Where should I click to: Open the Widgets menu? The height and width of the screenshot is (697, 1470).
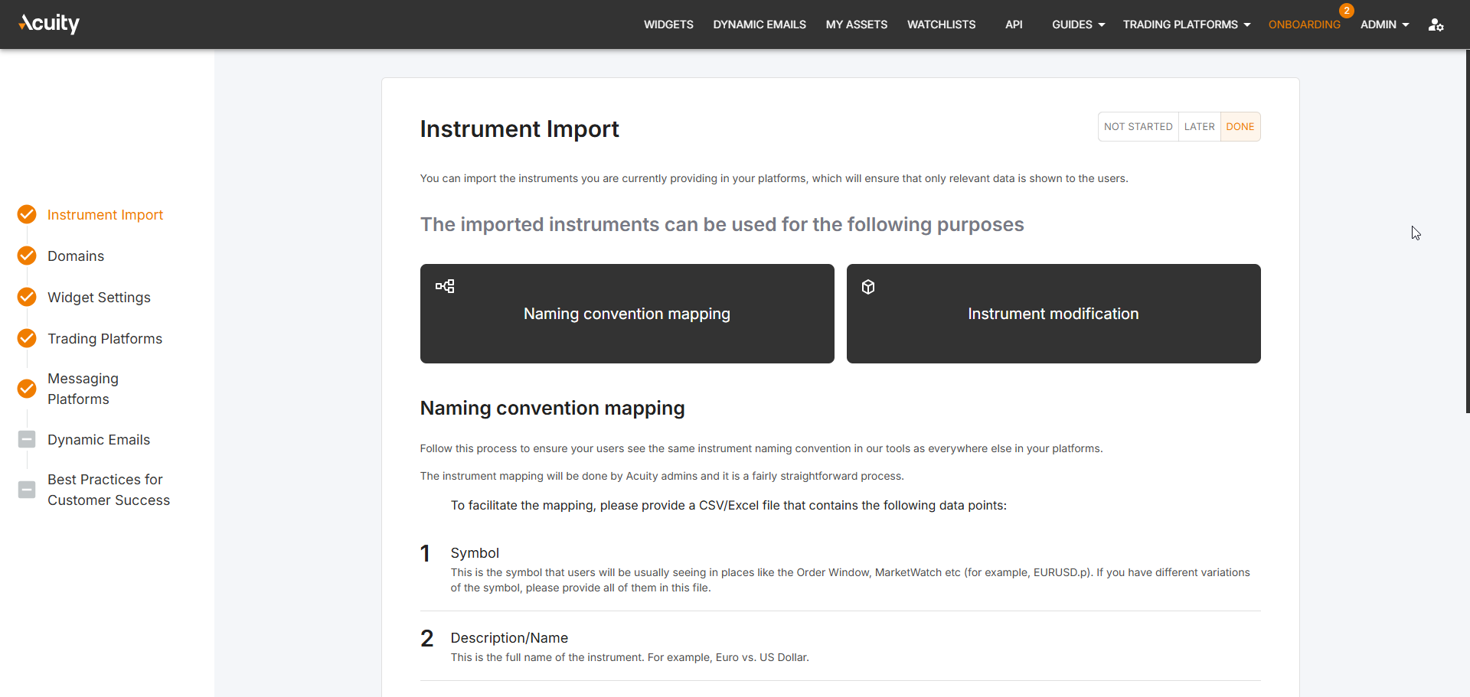pos(668,24)
